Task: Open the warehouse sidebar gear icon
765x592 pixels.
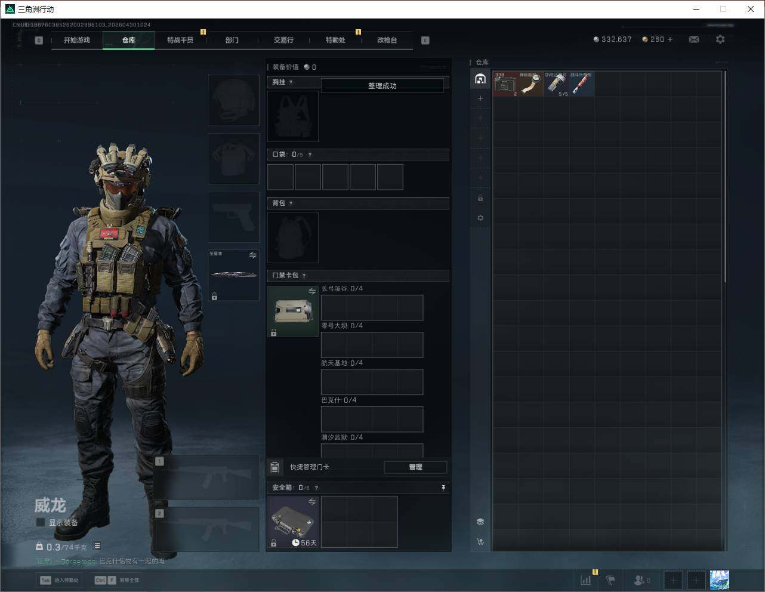Action: click(x=480, y=218)
